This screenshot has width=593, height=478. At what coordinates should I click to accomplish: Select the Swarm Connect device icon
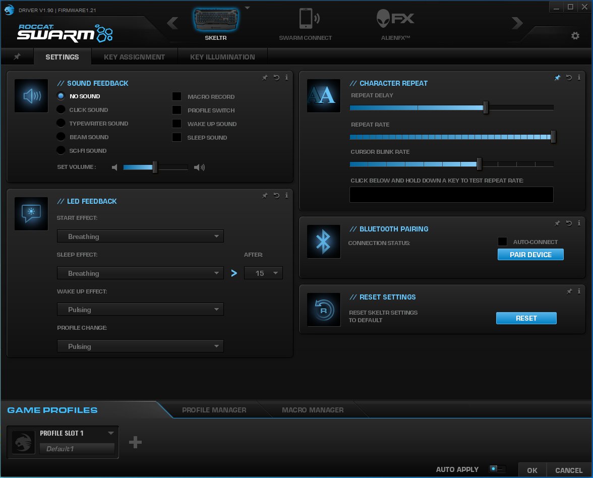[306, 20]
